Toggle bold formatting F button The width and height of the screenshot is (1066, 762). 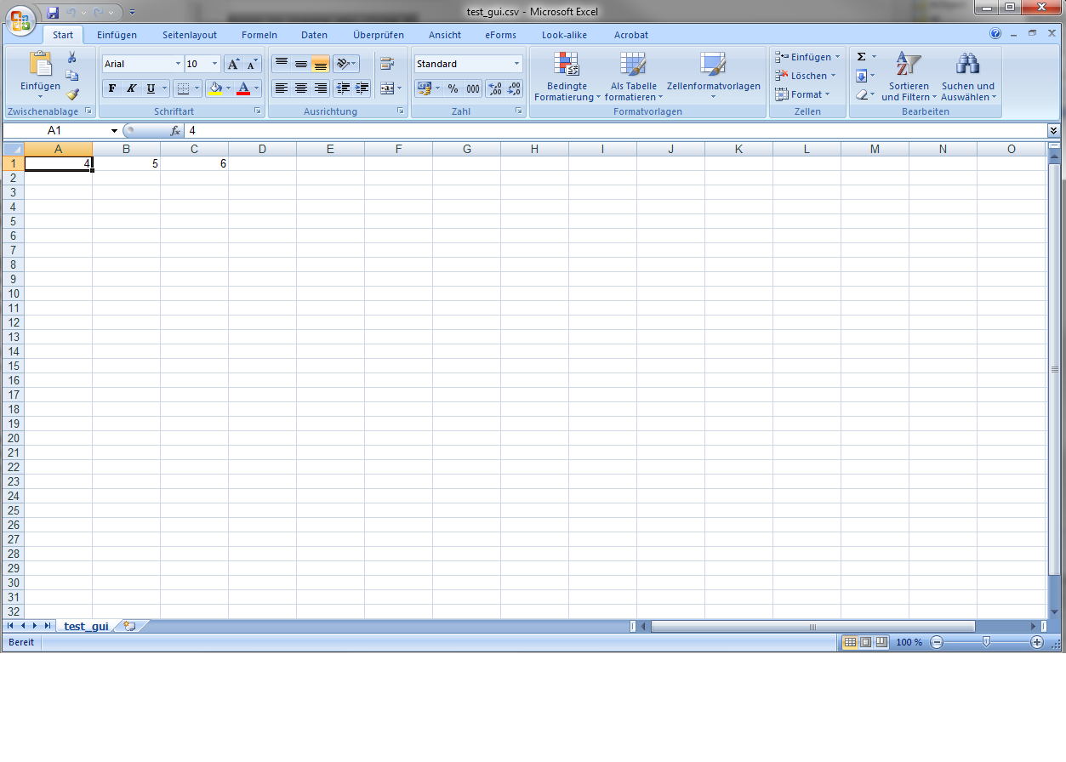pyautogui.click(x=112, y=88)
